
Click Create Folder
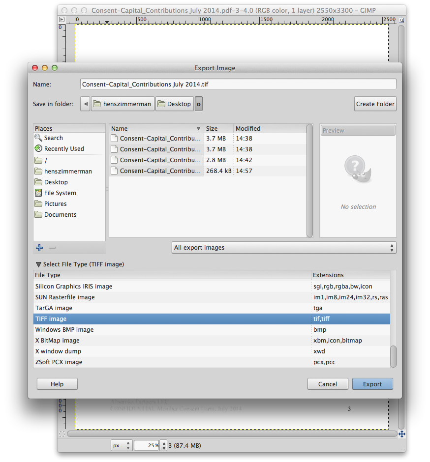click(375, 104)
